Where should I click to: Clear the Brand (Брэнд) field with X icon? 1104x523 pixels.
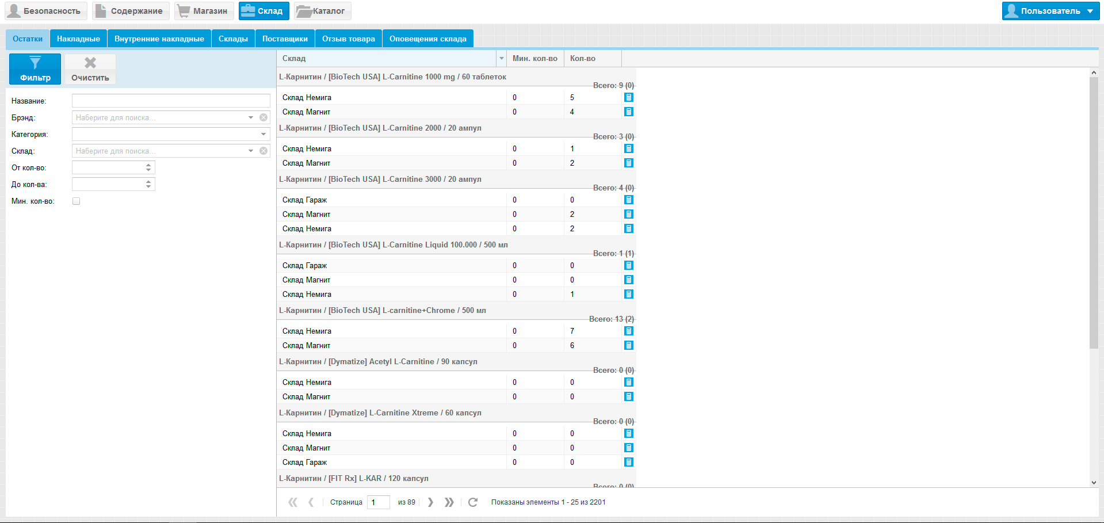(263, 117)
